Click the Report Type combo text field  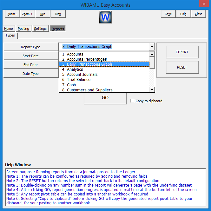pyautogui.click(x=104, y=47)
